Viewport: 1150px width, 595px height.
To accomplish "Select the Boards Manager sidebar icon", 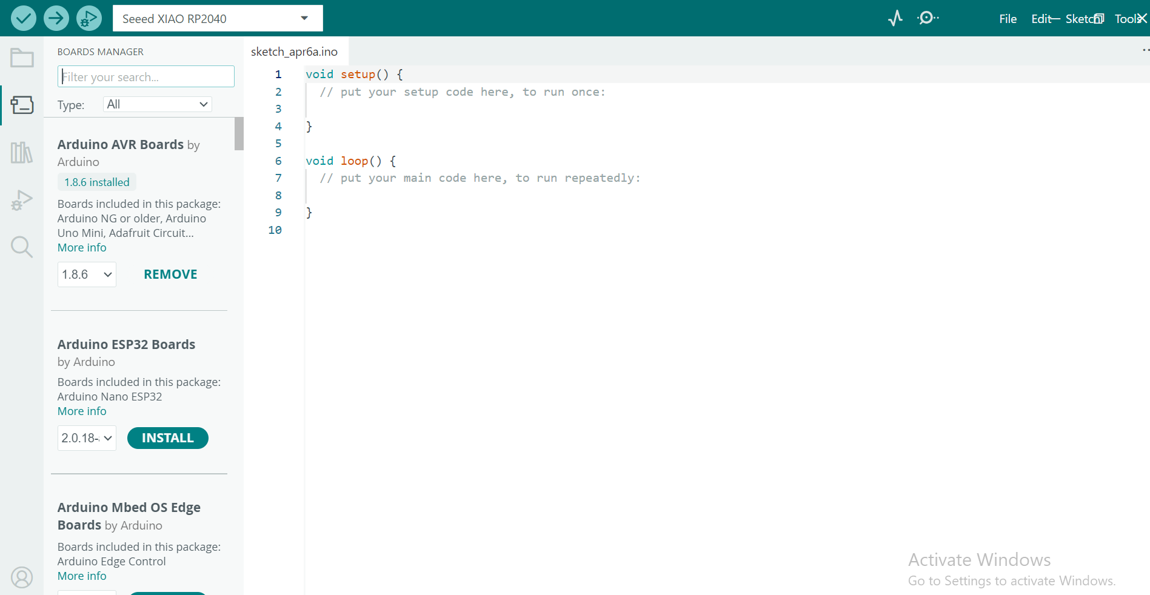I will 22,105.
